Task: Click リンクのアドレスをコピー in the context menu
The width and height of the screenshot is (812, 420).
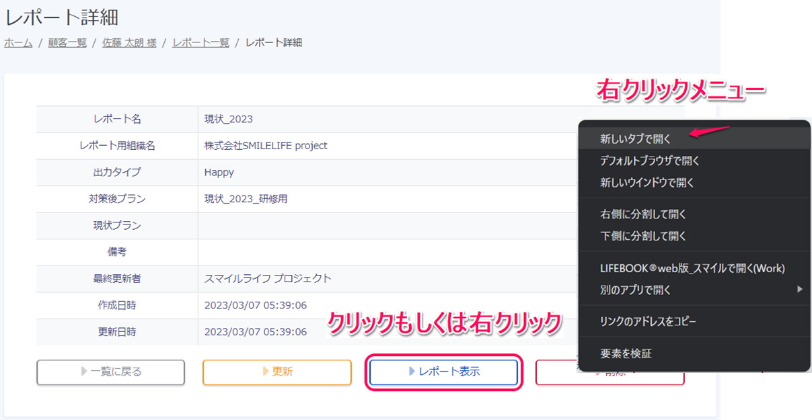Action: 647,321
